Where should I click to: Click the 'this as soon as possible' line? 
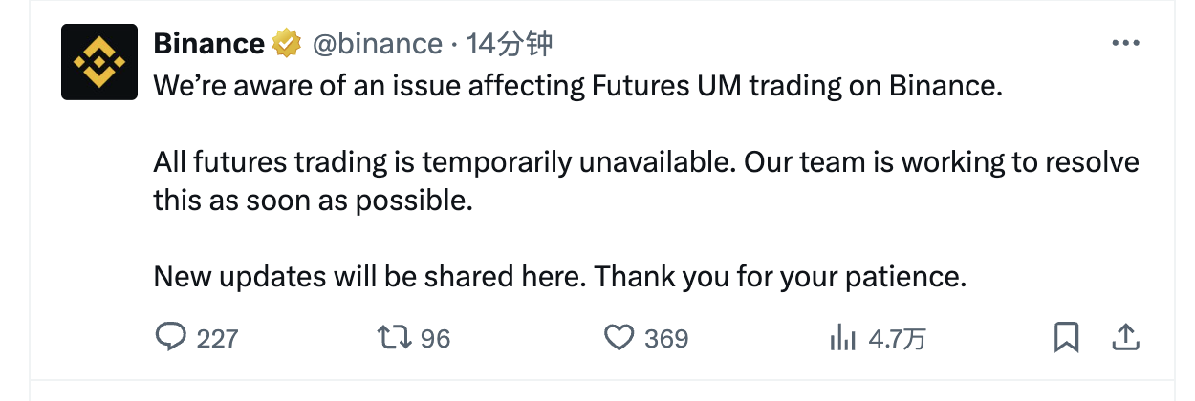(314, 200)
